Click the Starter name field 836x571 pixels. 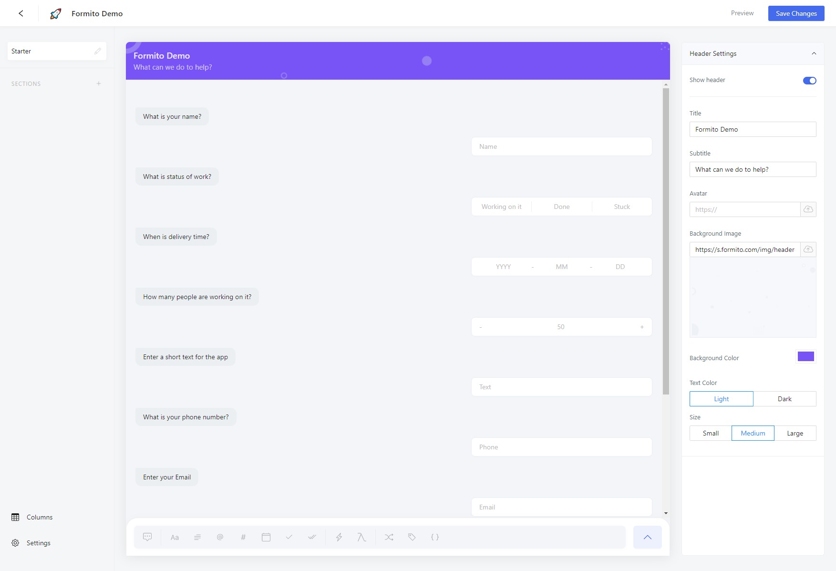point(57,51)
